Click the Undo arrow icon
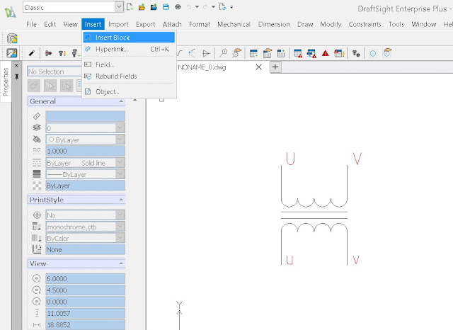Screen dimensions: 453x330 pos(189,7)
